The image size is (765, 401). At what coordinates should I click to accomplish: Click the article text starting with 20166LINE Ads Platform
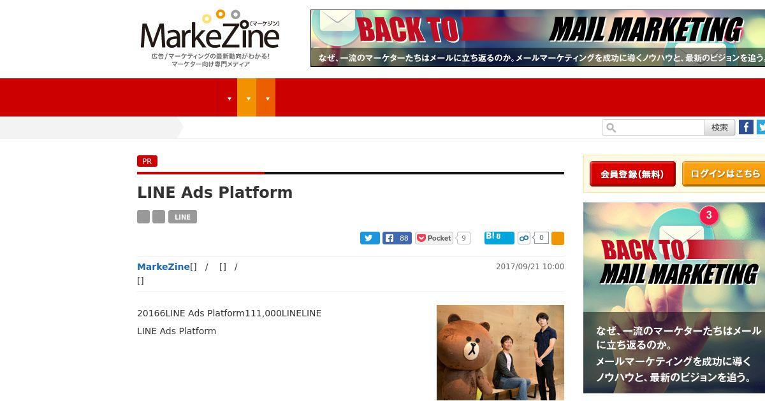[x=229, y=313]
